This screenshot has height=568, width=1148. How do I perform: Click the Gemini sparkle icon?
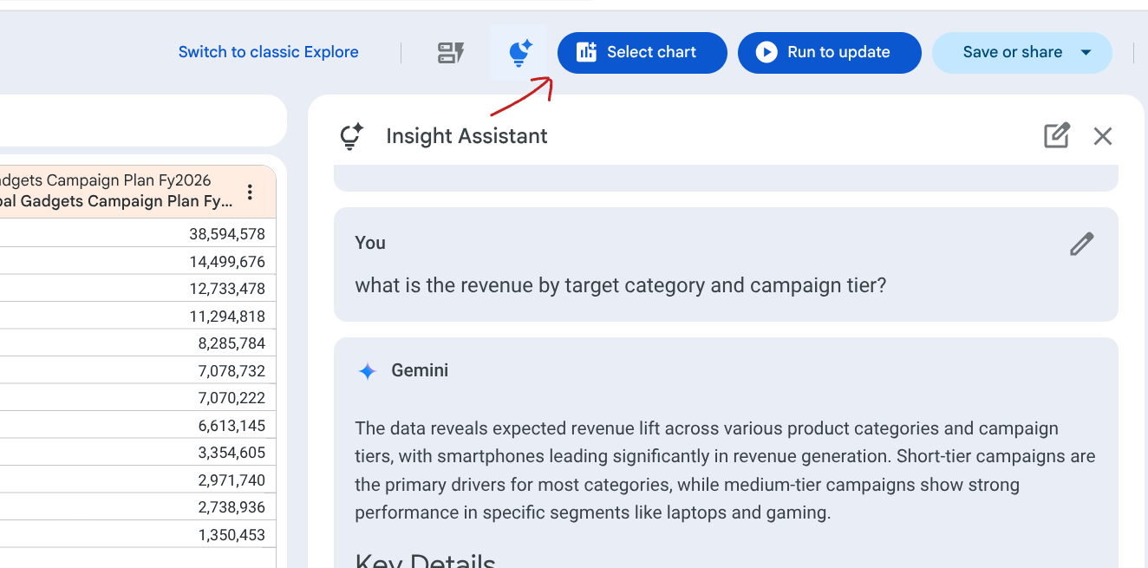coord(367,371)
